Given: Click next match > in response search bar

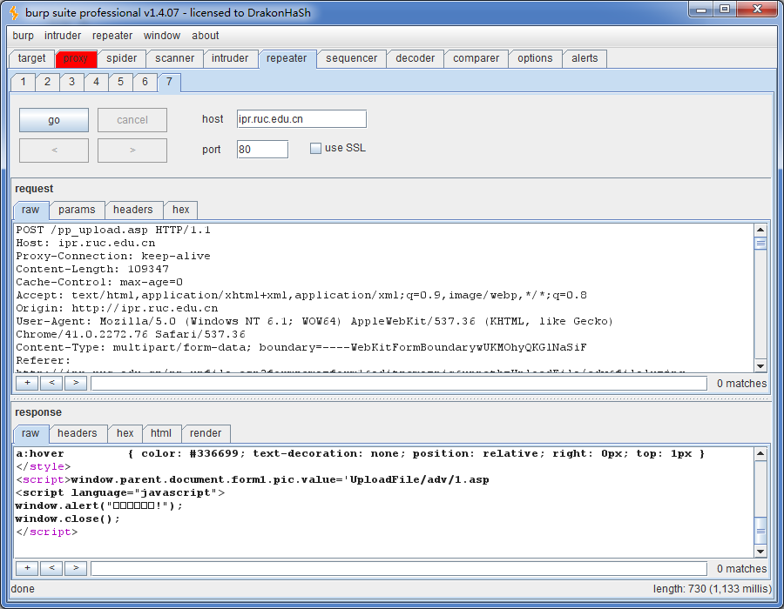Looking at the screenshot, I should 76,568.
